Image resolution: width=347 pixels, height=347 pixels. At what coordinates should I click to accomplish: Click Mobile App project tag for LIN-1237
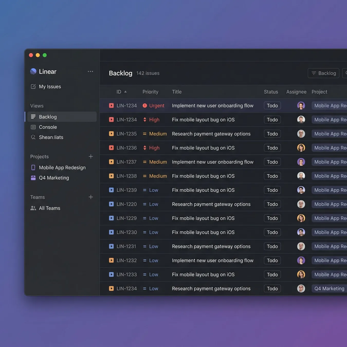[329, 162]
